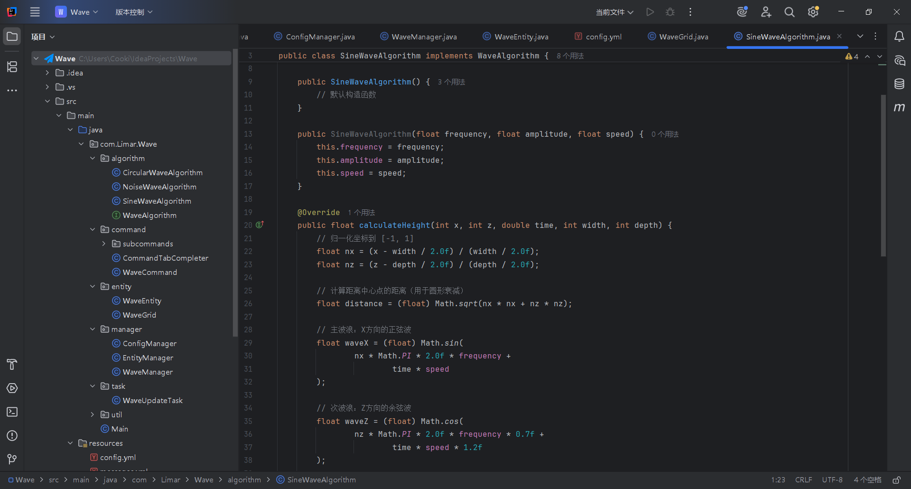911x489 pixels.
Task: Open the Problems tool window icon
Action: 12,435
